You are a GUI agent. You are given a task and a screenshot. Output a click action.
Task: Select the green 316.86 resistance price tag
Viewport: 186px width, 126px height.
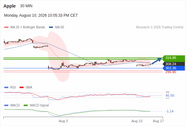[x=173, y=58]
